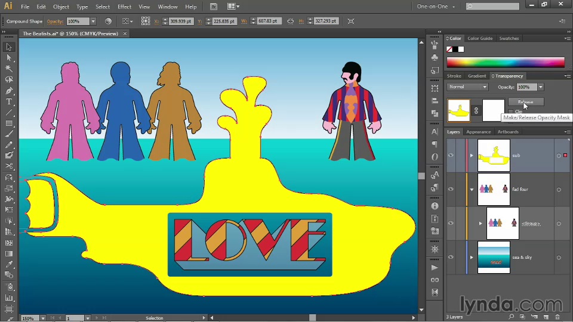
Task: Click the search field in the application bar
Action: [x=492, y=6]
